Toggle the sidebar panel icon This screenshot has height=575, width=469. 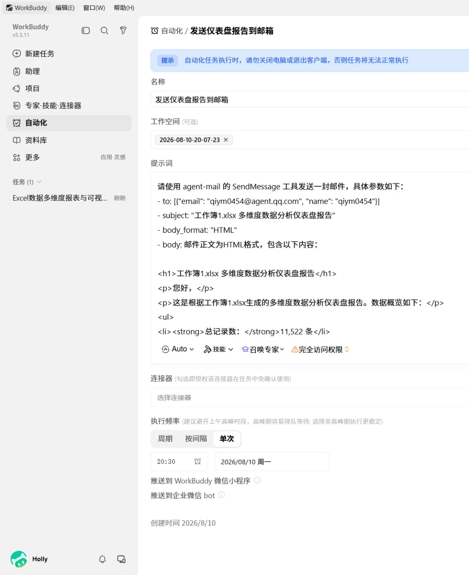[86, 30]
